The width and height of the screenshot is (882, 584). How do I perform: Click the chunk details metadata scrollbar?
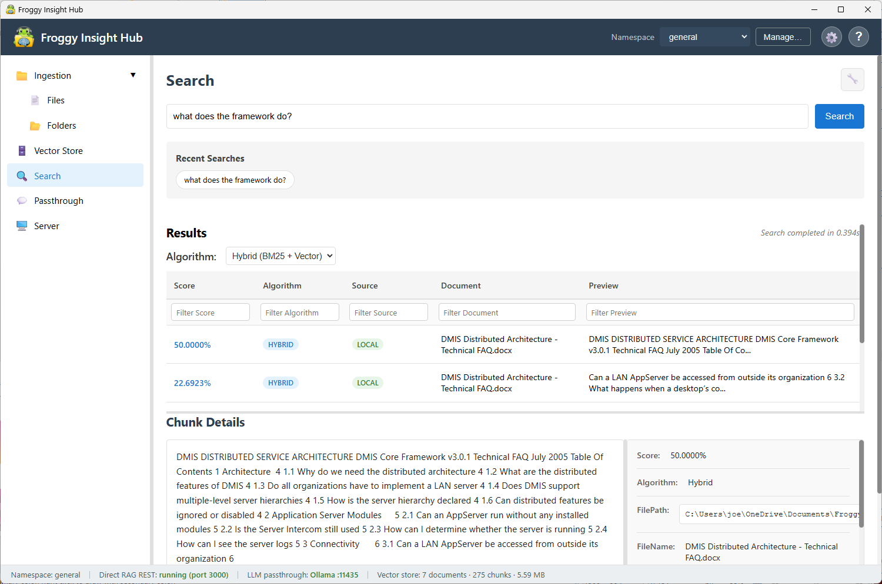861,484
